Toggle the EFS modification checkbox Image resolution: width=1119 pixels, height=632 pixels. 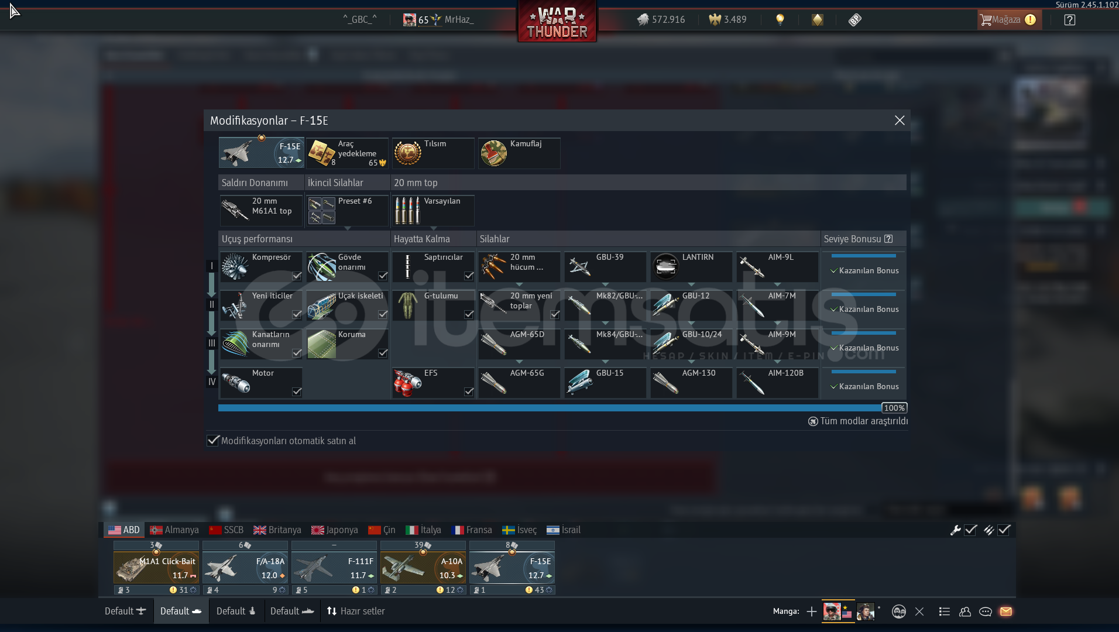(469, 391)
